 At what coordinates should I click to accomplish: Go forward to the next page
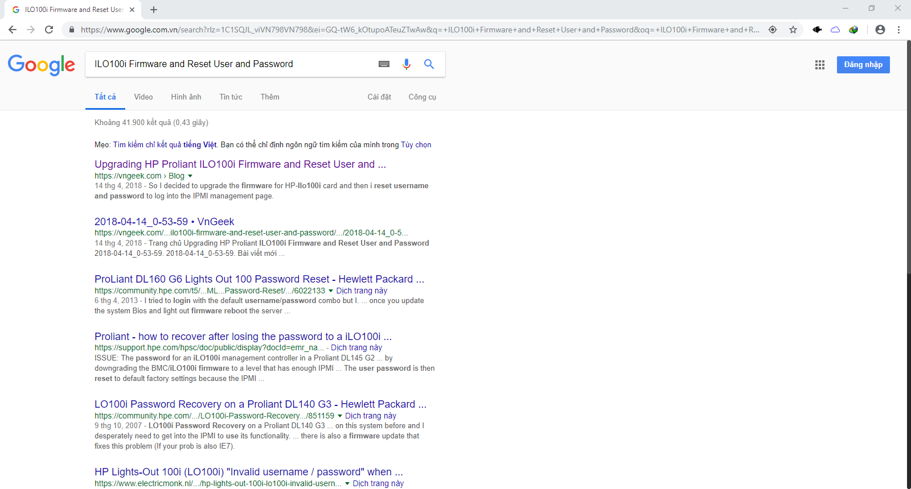click(31, 30)
